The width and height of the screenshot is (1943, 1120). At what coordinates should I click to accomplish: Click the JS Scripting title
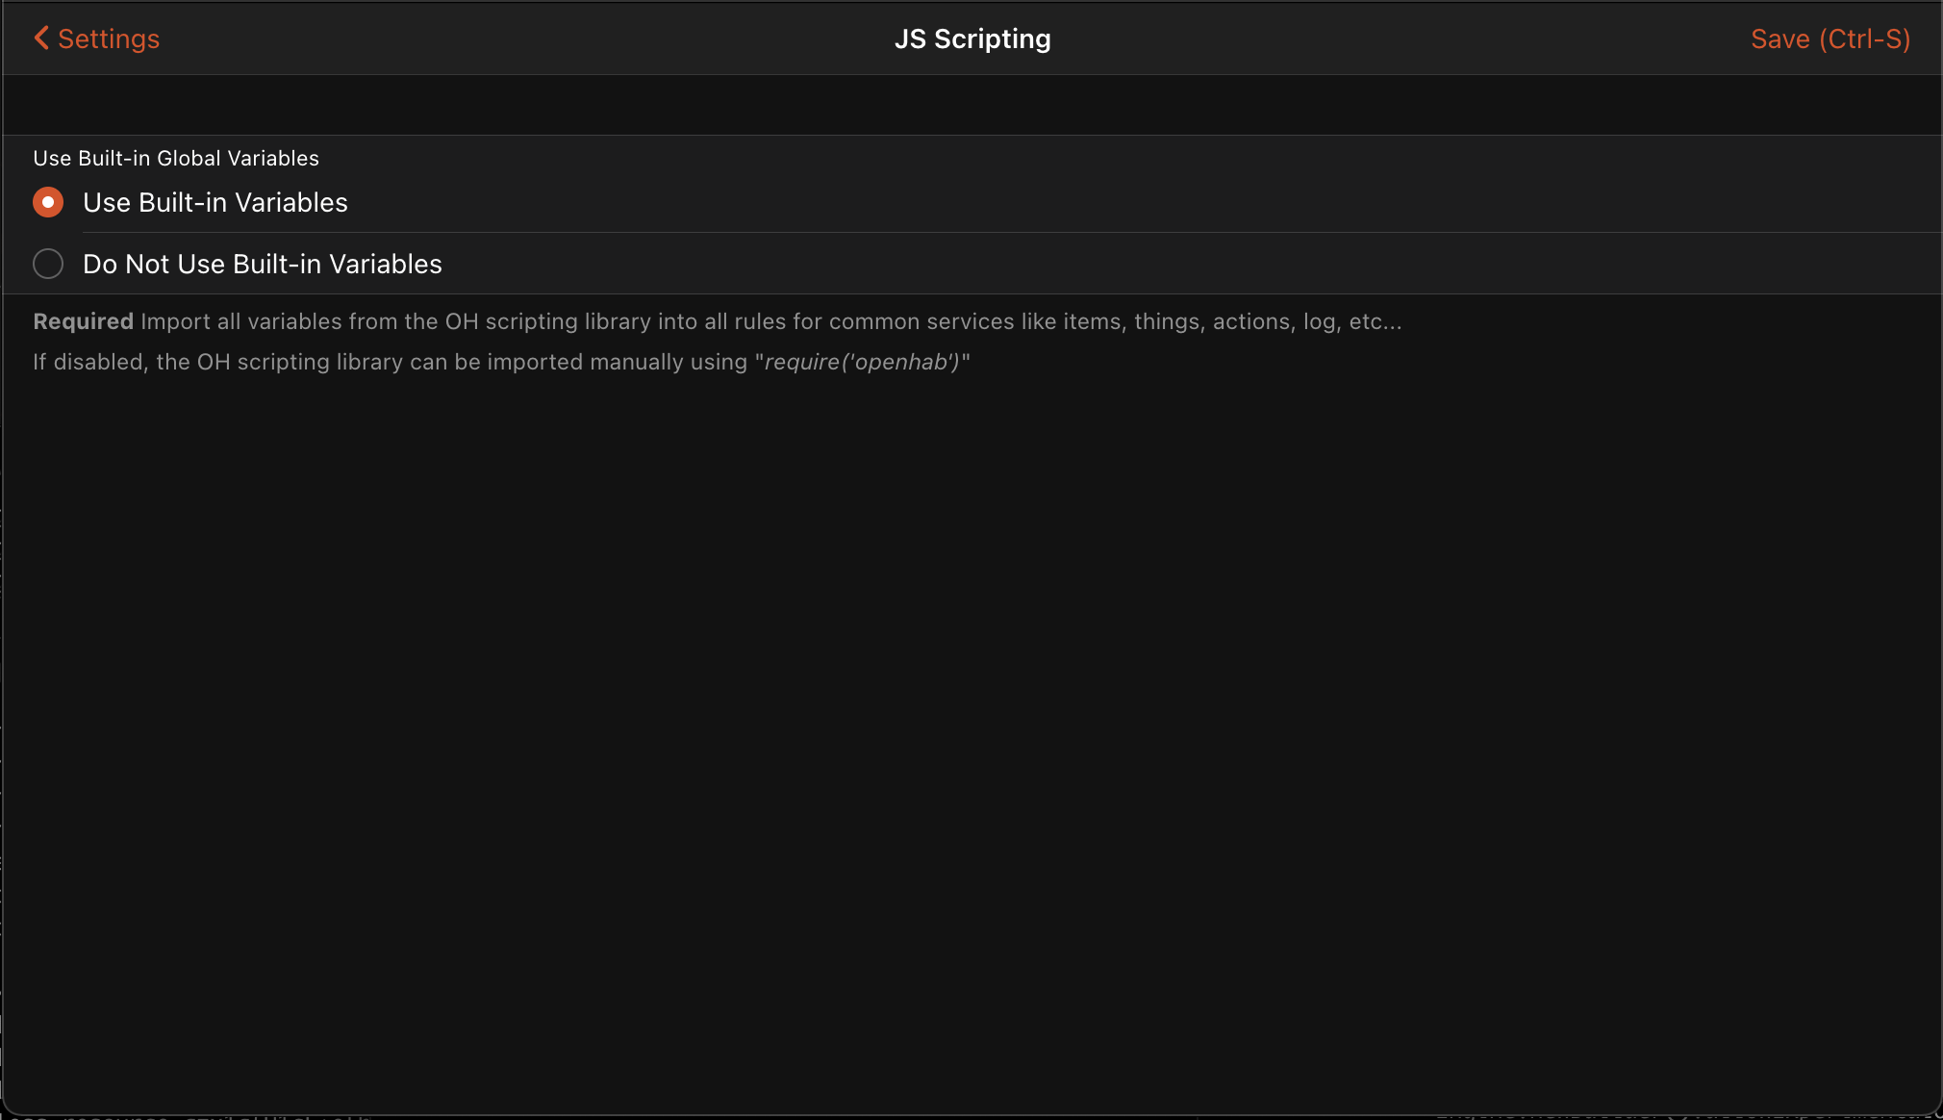(x=971, y=38)
